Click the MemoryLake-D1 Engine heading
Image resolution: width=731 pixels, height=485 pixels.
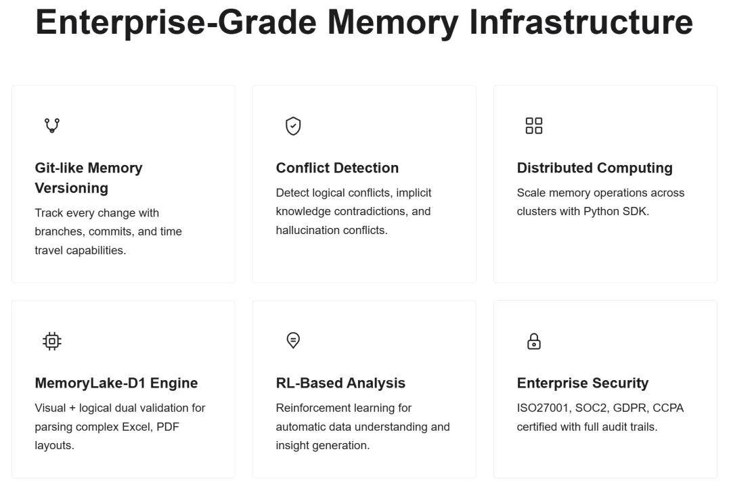116,383
